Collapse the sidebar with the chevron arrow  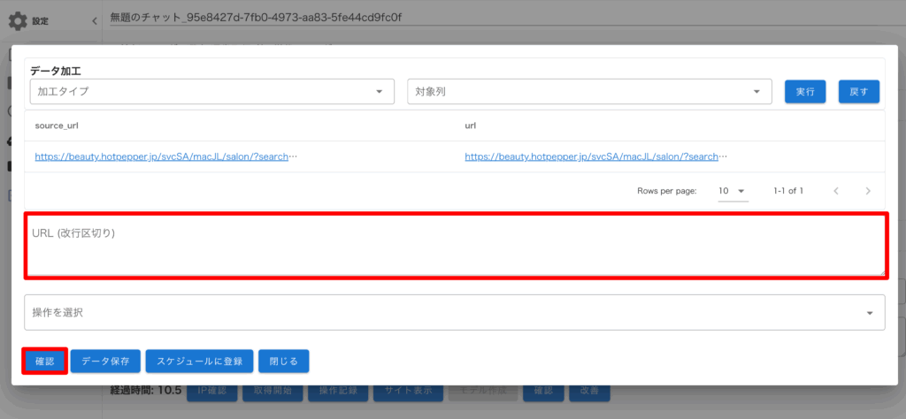95,20
